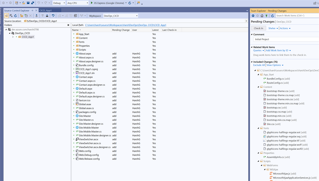Navigate Backward using the toolbar arrow
The image size is (319, 181).
coord(4,3)
